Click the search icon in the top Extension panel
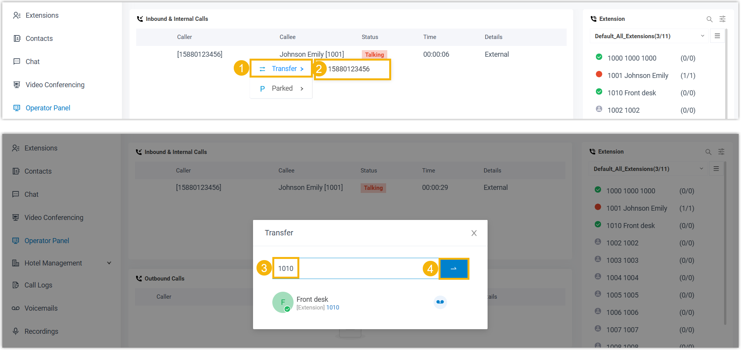 click(709, 19)
